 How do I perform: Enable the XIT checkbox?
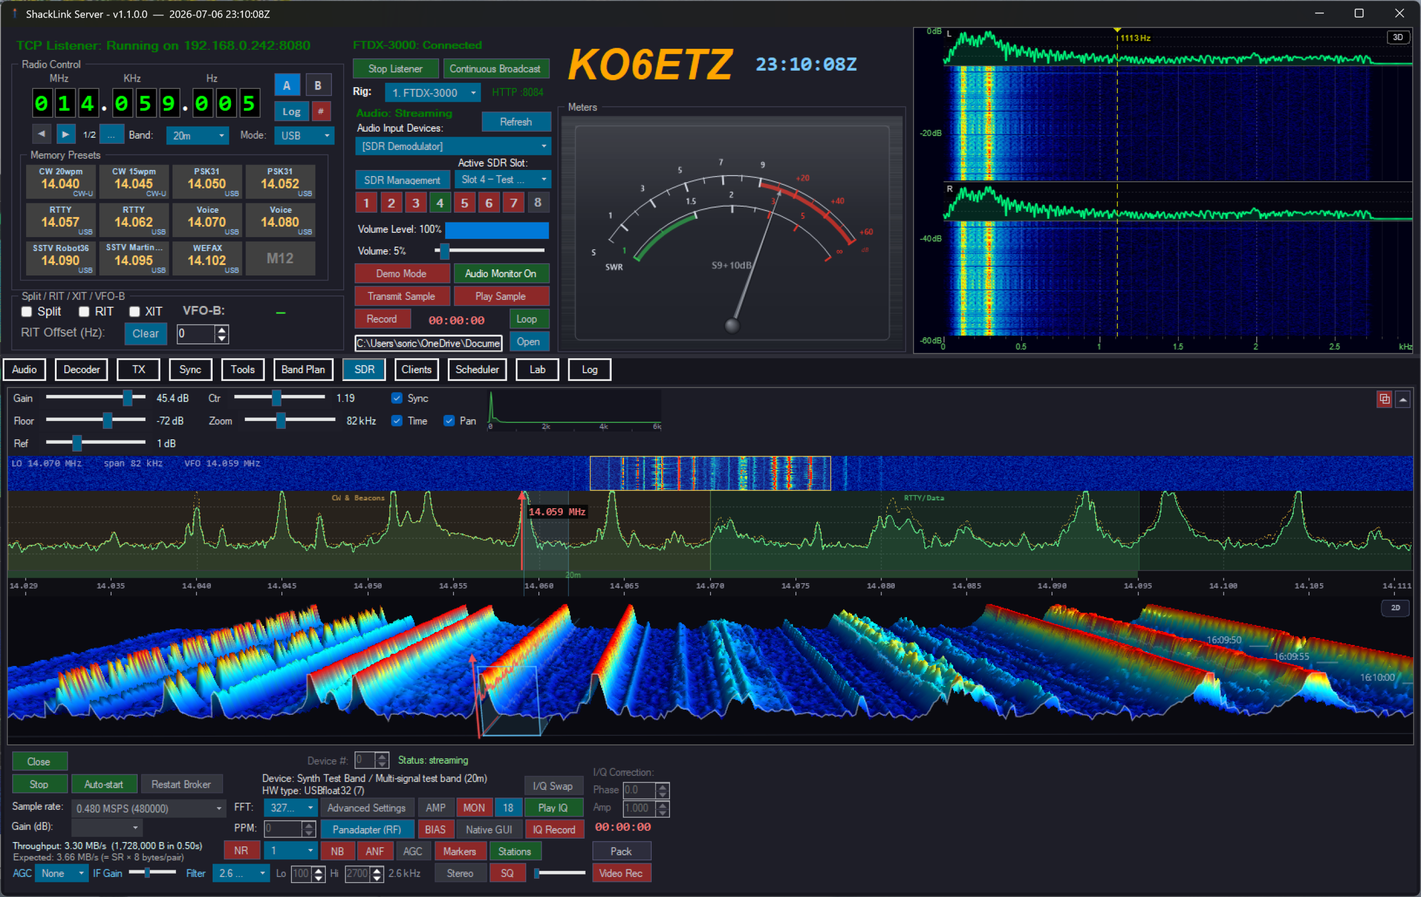(134, 311)
